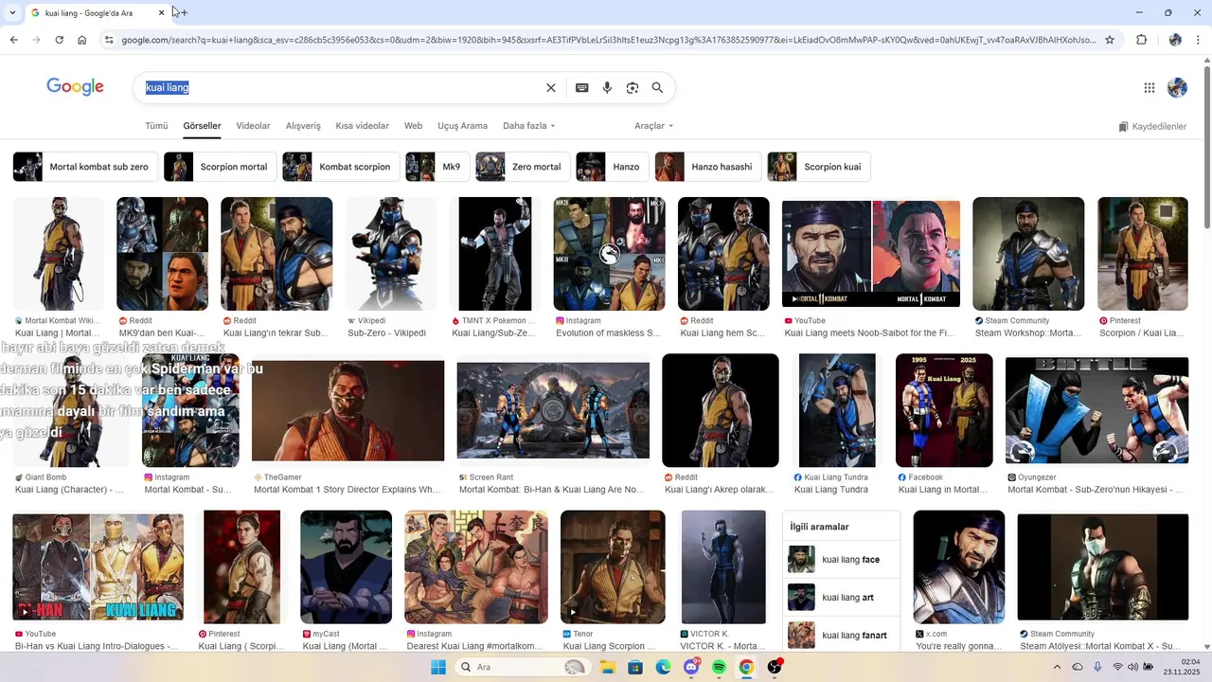Screen dimensions: 1212x682
Task: Show hidden system tray icons
Action: (1057, 667)
